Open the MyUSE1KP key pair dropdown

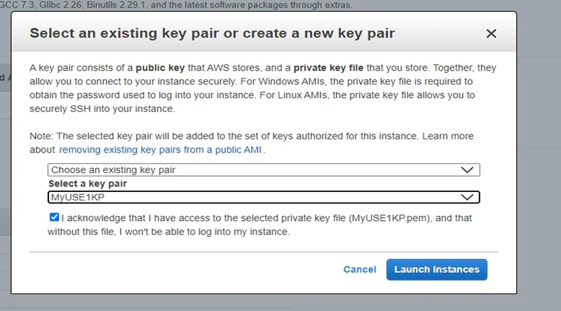pyautogui.click(x=264, y=198)
